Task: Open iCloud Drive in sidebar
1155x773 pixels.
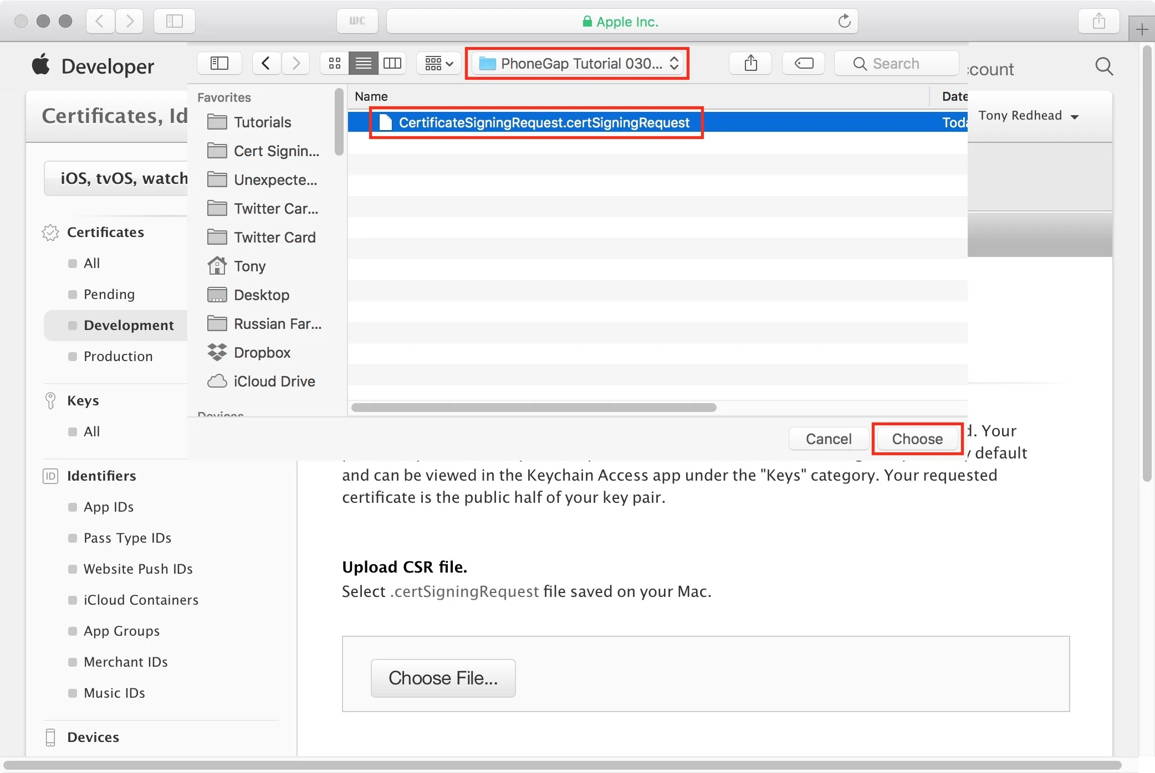Action: pyautogui.click(x=274, y=381)
